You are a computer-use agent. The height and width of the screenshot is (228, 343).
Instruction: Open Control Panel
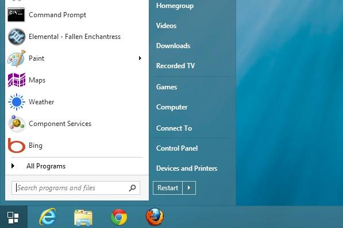point(177,148)
